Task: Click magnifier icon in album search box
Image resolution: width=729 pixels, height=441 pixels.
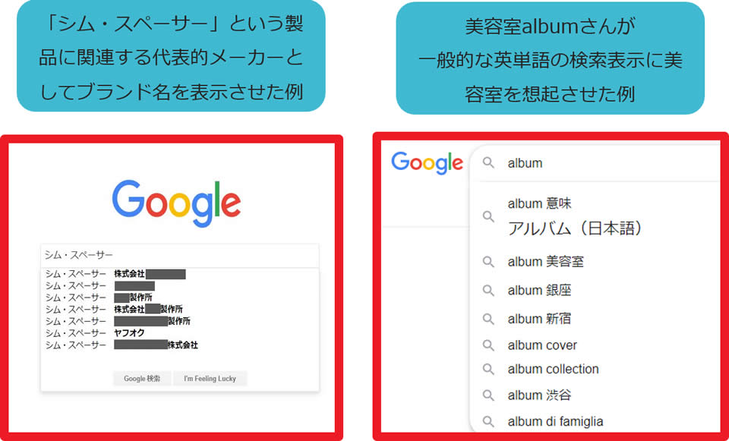Action: coord(488,162)
